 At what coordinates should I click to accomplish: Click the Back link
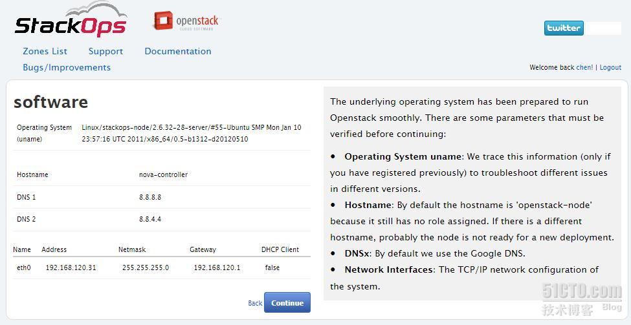click(255, 303)
